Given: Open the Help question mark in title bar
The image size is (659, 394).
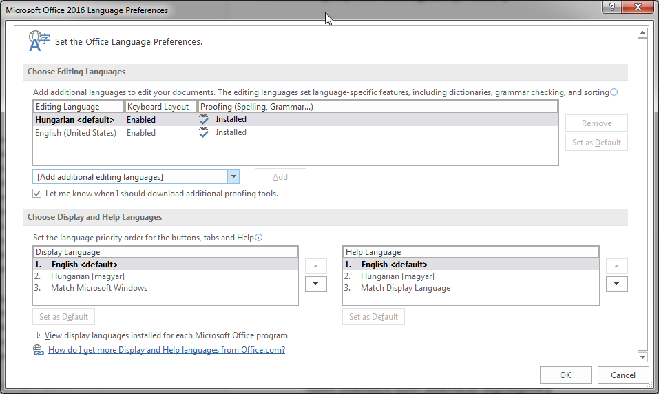Looking at the screenshot, I should click(612, 7).
